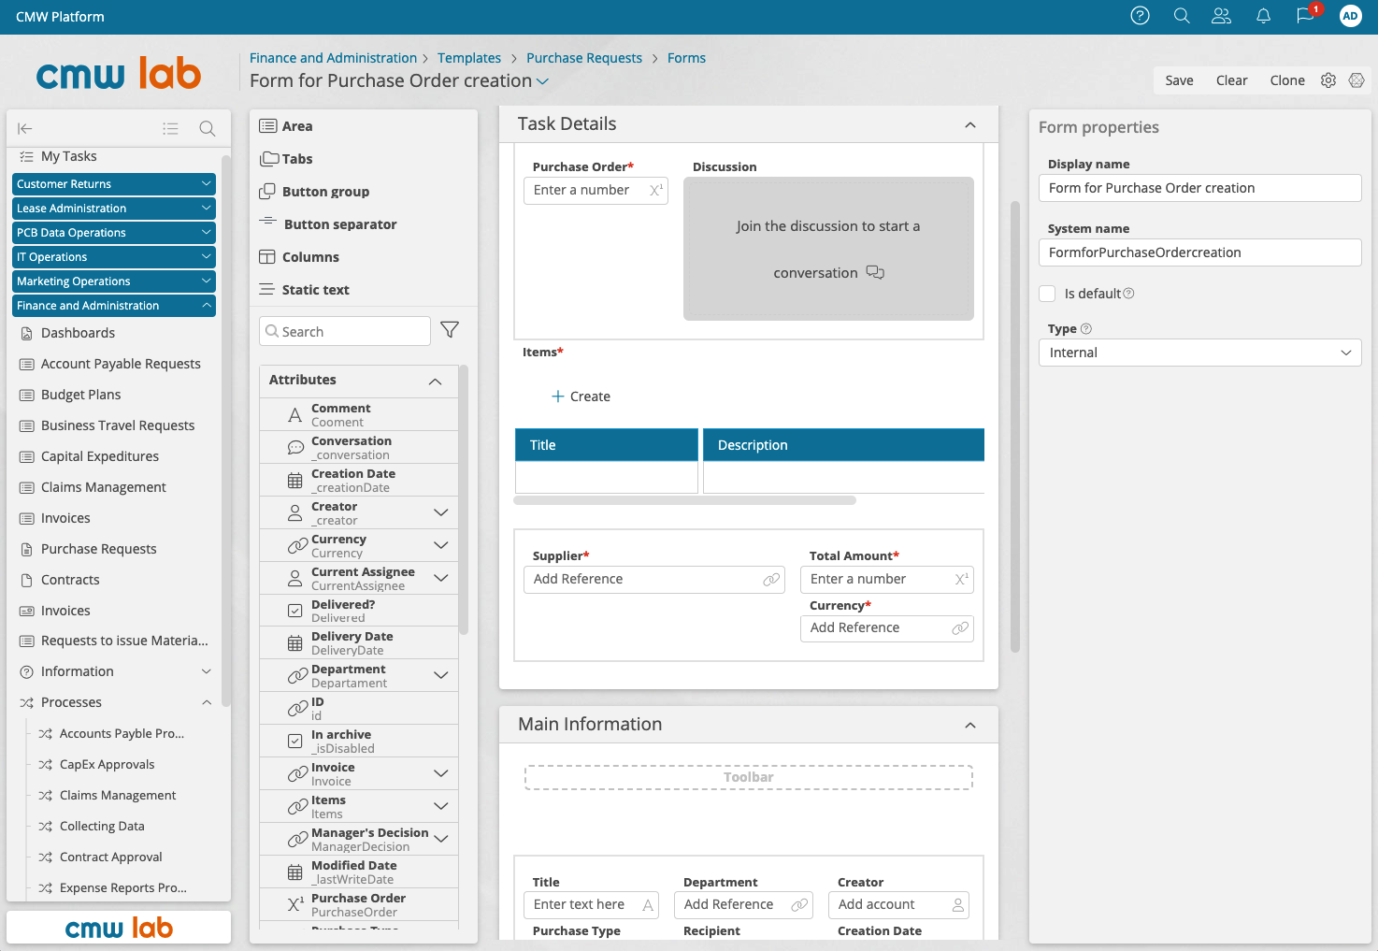Click the filter funnel icon beside Search
This screenshot has height=951, width=1378.
[450, 330]
